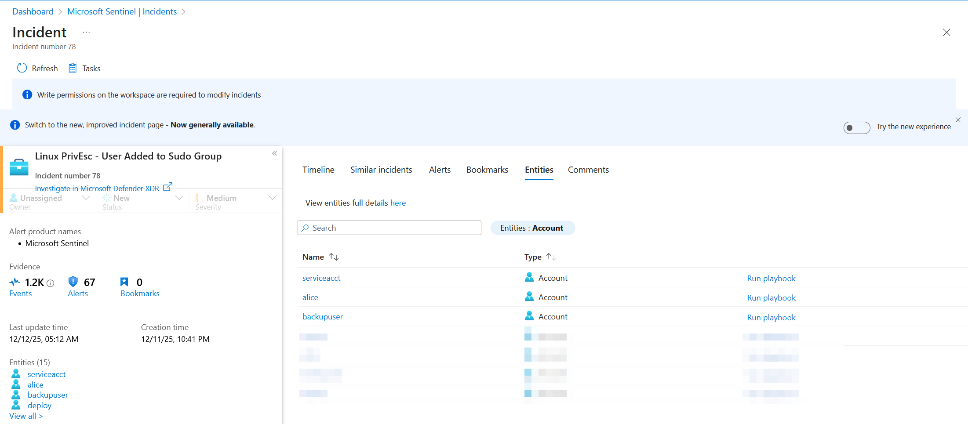Click the Refresh icon in the toolbar
The image size is (968, 424).
click(22, 68)
